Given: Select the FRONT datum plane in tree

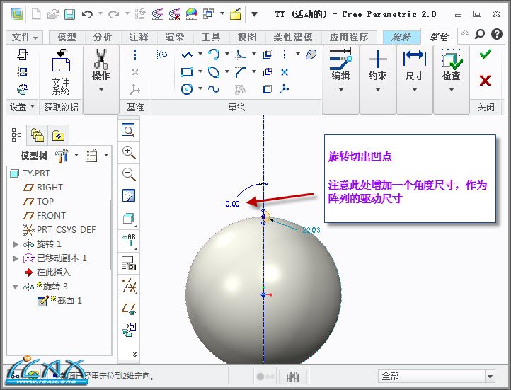Looking at the screenshot, I should click(x=51, y=216).
